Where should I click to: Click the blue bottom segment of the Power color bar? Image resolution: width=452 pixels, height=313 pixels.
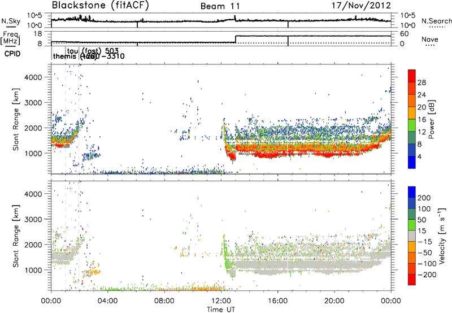412,162
